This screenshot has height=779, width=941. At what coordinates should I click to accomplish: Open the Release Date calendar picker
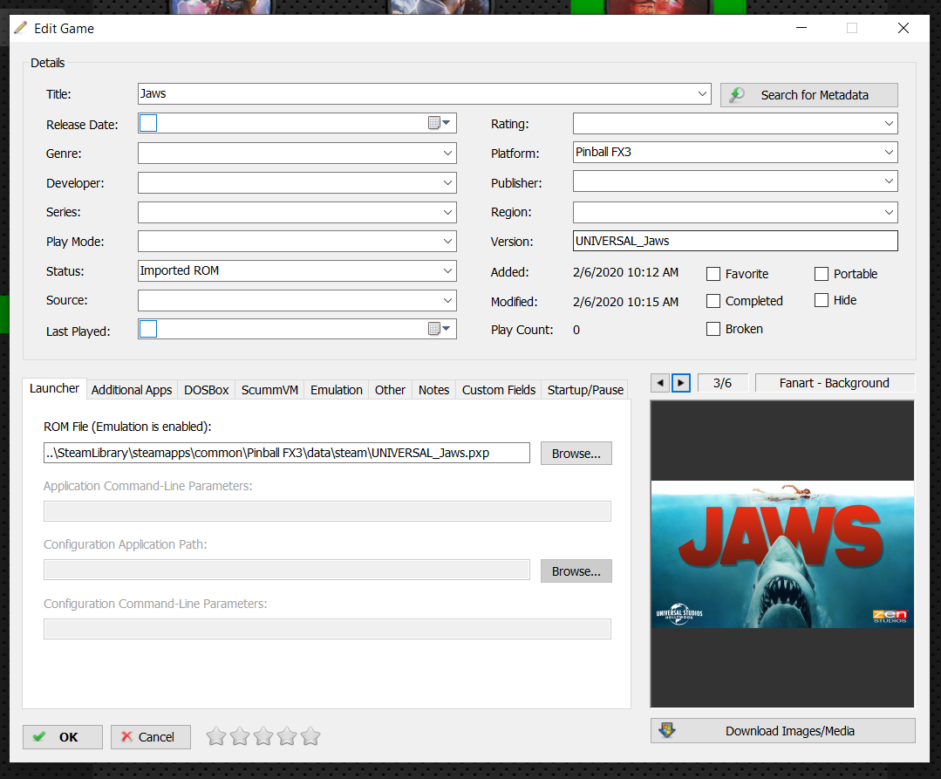pos(439,124)
